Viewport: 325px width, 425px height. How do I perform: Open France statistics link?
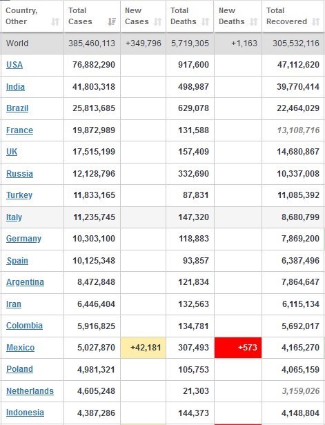19,130
